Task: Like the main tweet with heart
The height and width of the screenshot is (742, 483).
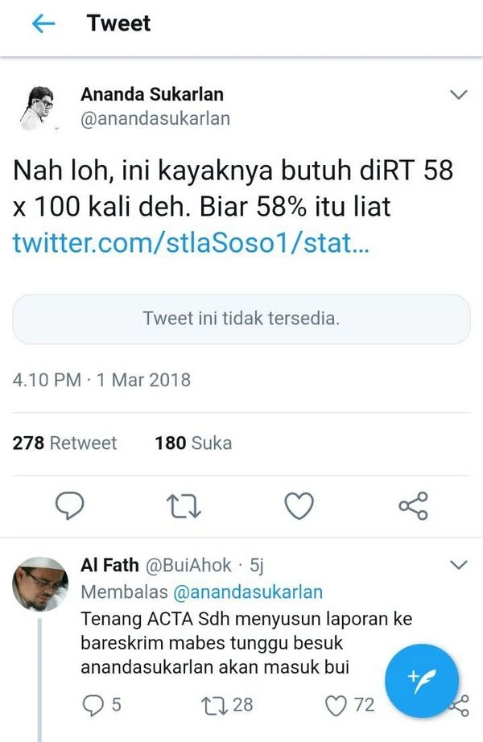Action: click(x=299, y=505)
